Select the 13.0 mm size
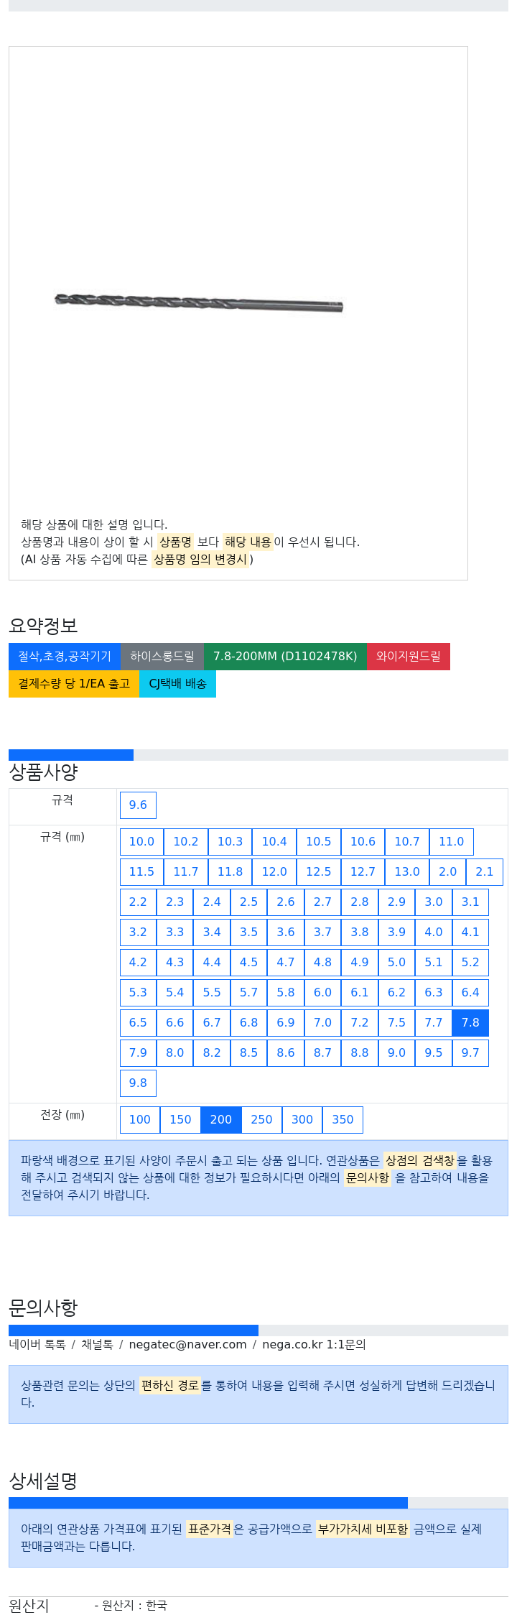 tap(407, 871)
